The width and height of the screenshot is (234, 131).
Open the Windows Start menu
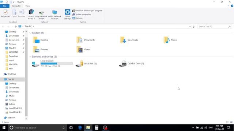point(4,128)
